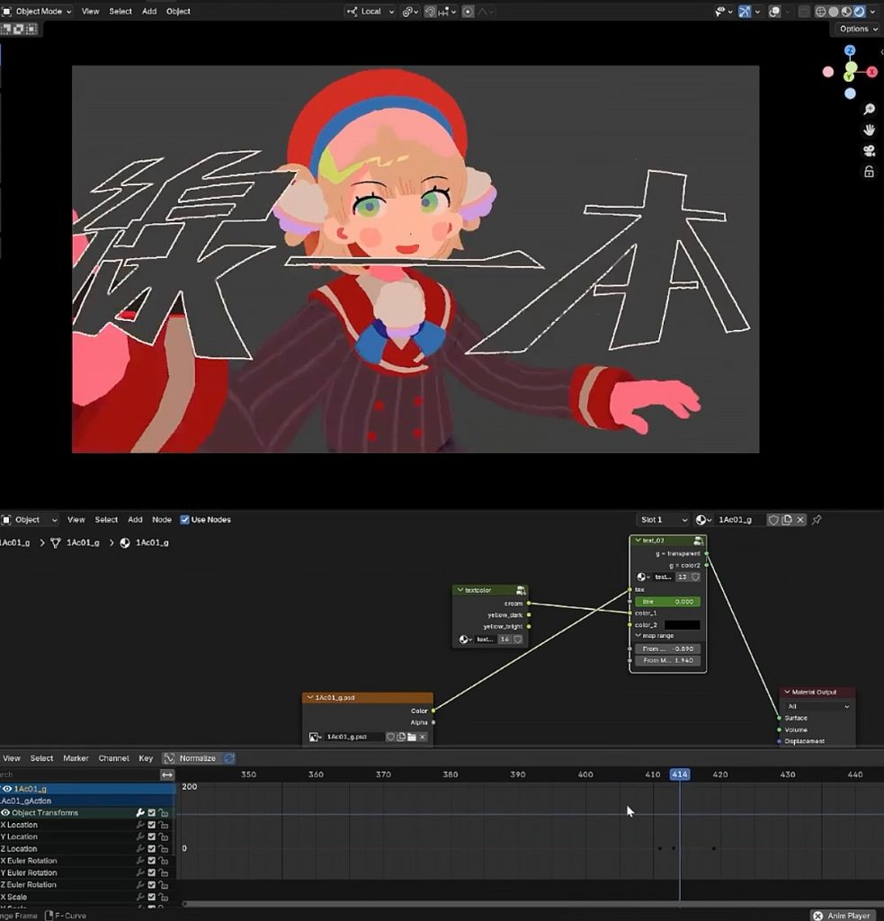
Task: Click the Normalize button
Action: point(197,758)
